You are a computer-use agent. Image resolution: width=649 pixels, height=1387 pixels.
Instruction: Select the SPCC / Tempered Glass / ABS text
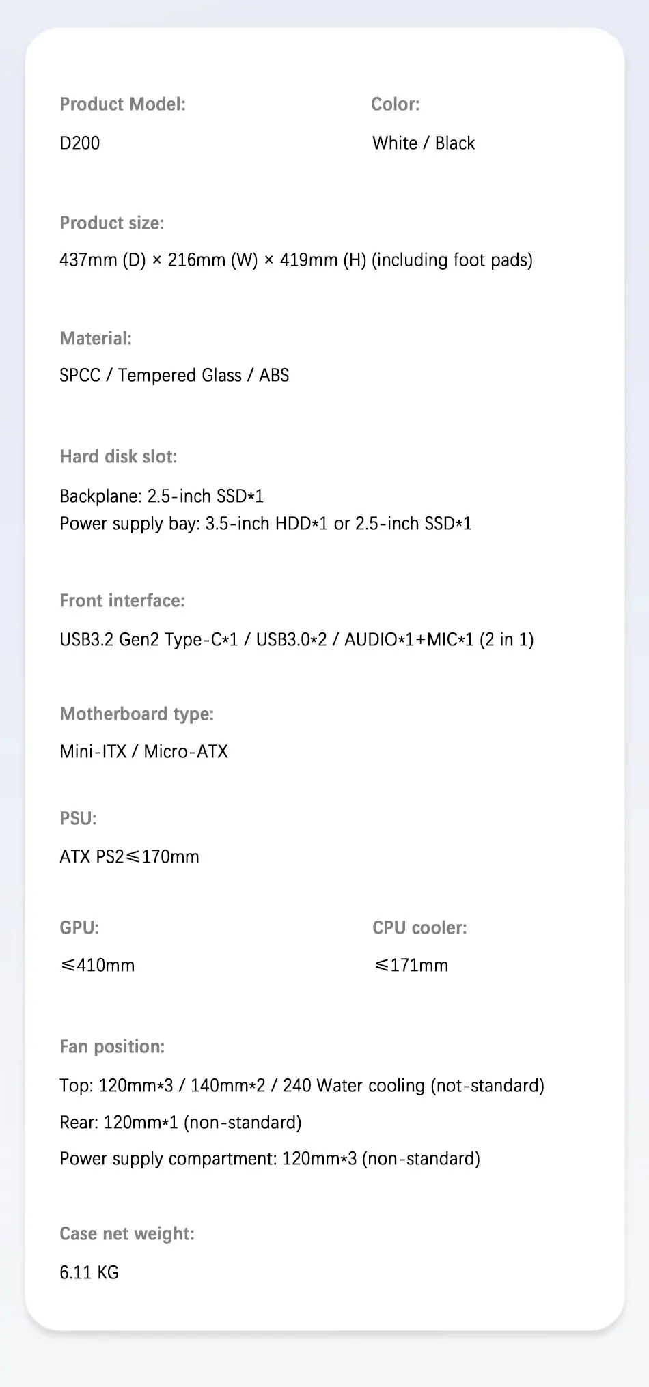174,376
